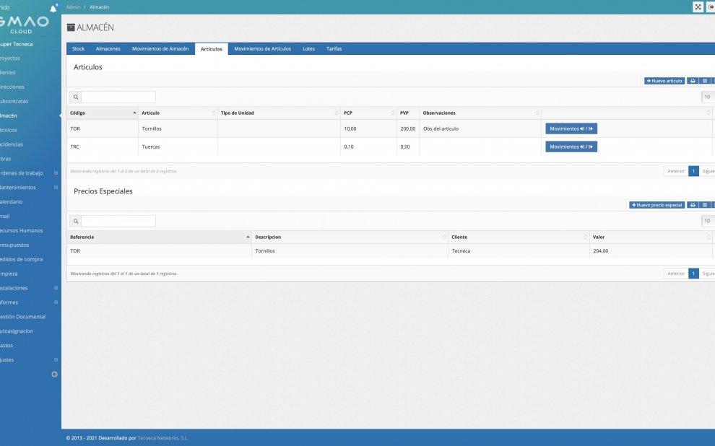
Task: Print the Precios Especiales table
Action: pyautogui.click(x=692, y=205)
